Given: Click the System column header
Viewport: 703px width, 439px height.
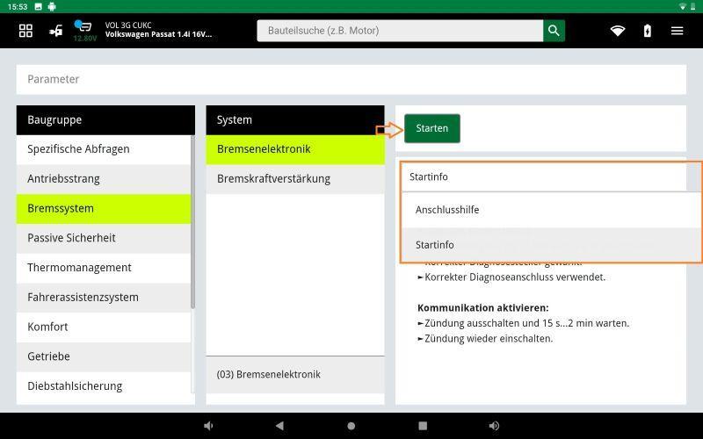Looking at the screenshot, I should pyautogui.click(x=295, y=120).
